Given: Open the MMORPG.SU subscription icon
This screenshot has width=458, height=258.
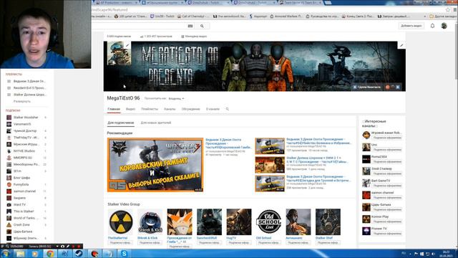Looking at the screenshot, I should click(9, 158).
